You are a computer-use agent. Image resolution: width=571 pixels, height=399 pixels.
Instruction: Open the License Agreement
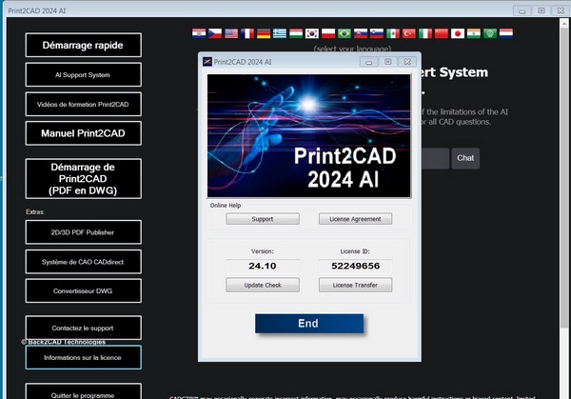click(355, 219)
